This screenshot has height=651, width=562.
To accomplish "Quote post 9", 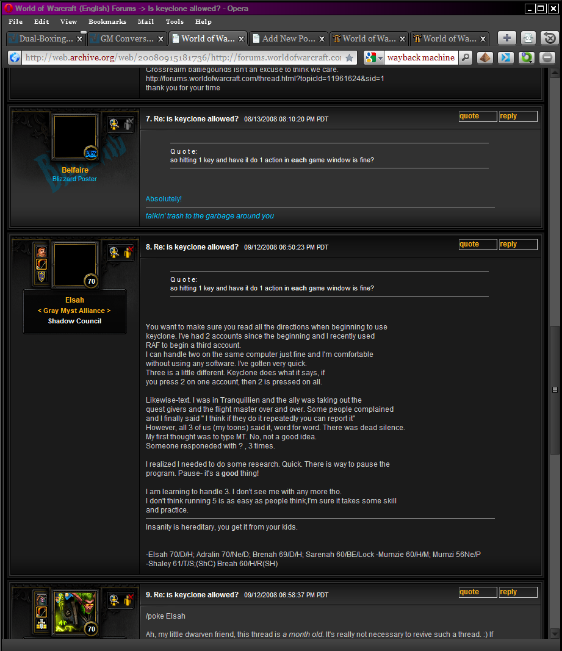I will [478, 592].
